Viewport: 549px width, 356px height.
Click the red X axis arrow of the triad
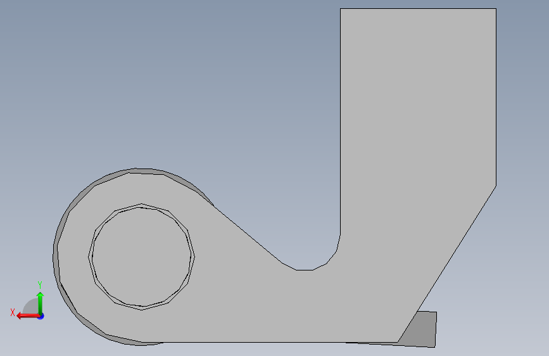point(28,316)
